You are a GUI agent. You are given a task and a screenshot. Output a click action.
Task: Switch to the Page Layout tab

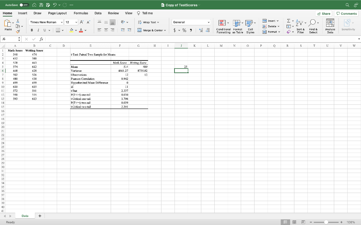click(57, 13)
